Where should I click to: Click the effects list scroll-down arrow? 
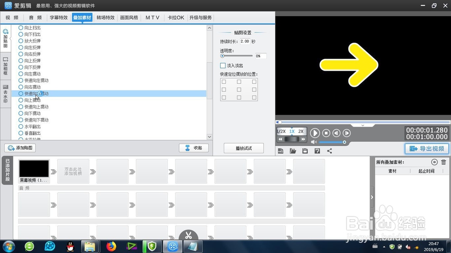point(209,137)
